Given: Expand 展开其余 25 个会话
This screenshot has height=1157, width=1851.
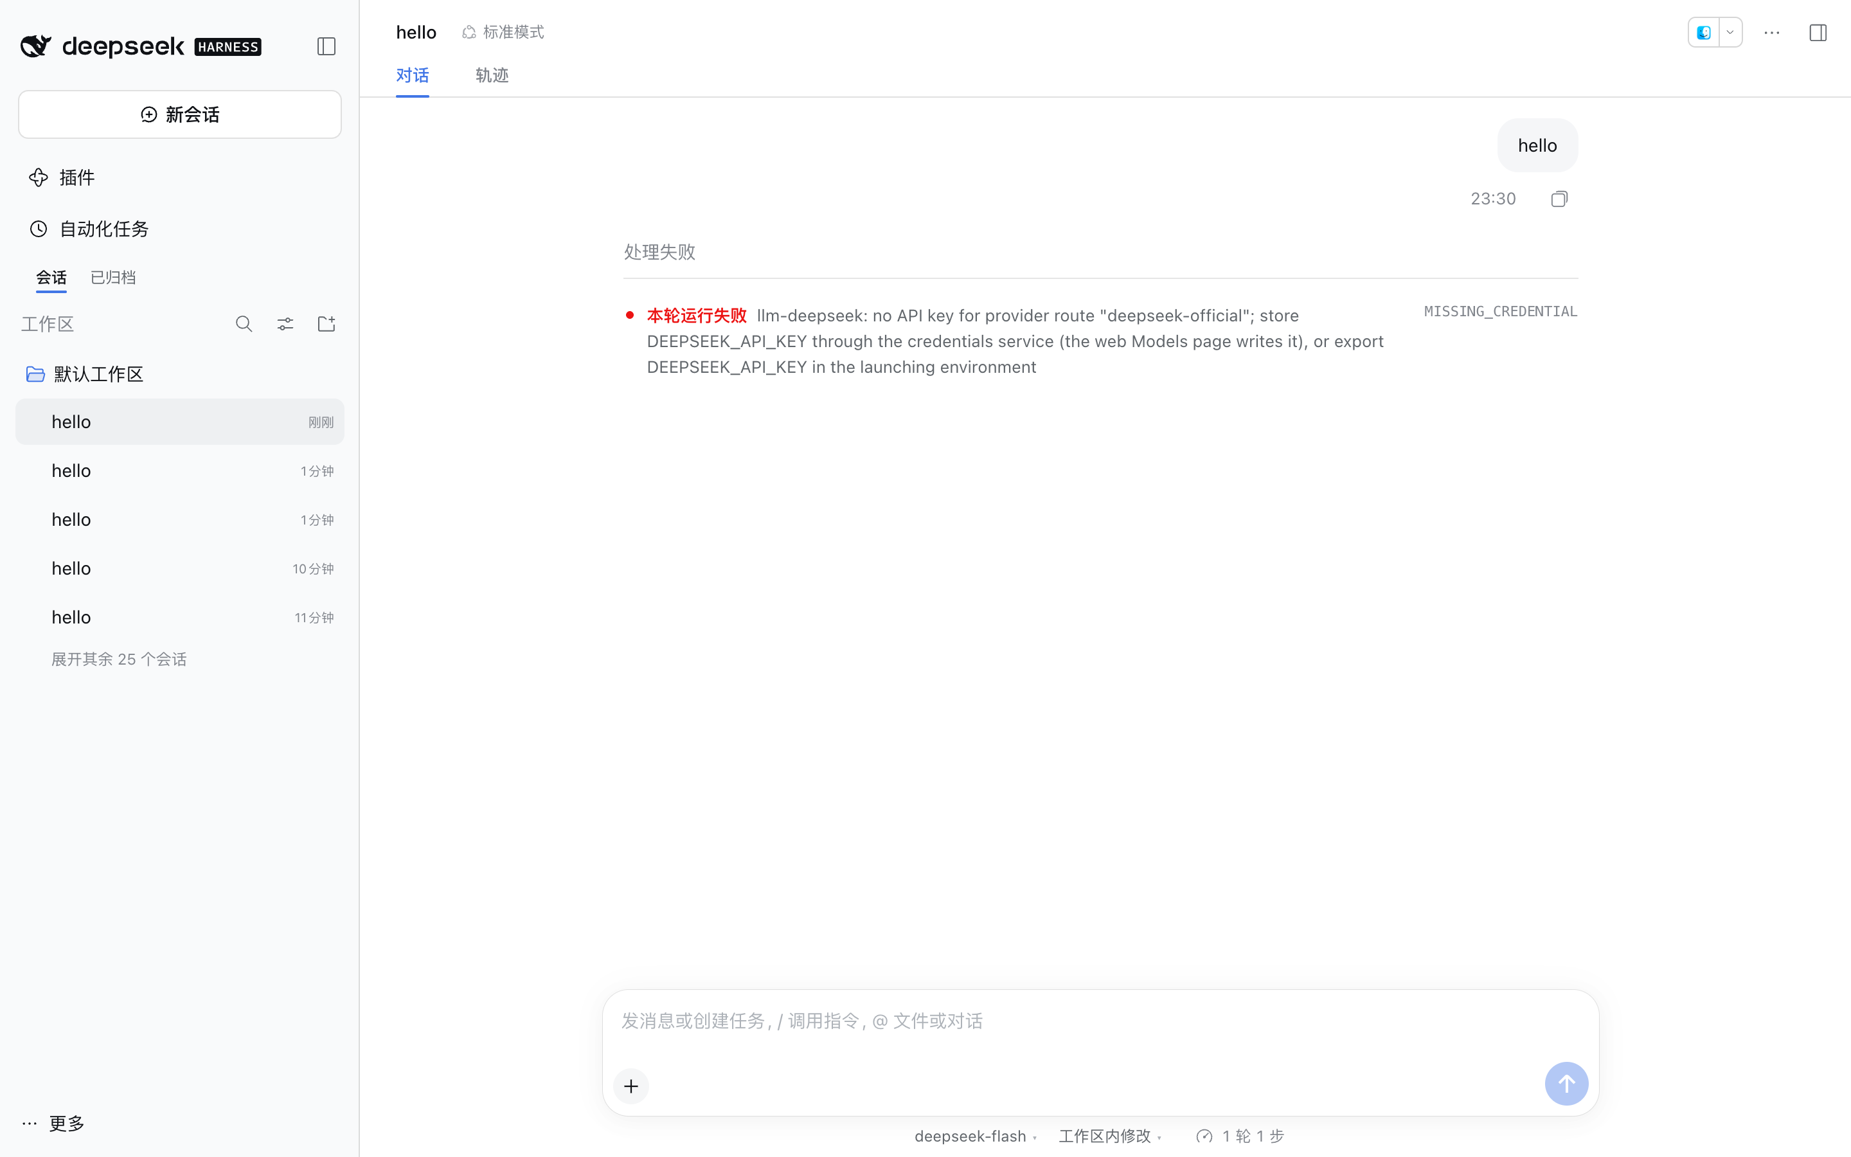Looking at the screenshot, I should point(118,659).
